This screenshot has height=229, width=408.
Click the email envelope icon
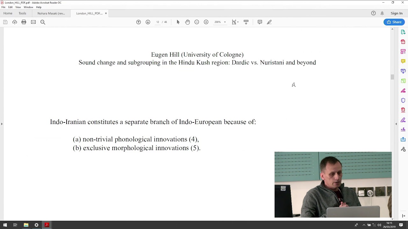pyautogui.click(x=33, y=22)
